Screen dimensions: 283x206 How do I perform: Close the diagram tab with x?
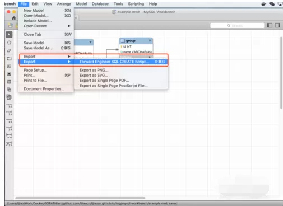pos(76,18)
